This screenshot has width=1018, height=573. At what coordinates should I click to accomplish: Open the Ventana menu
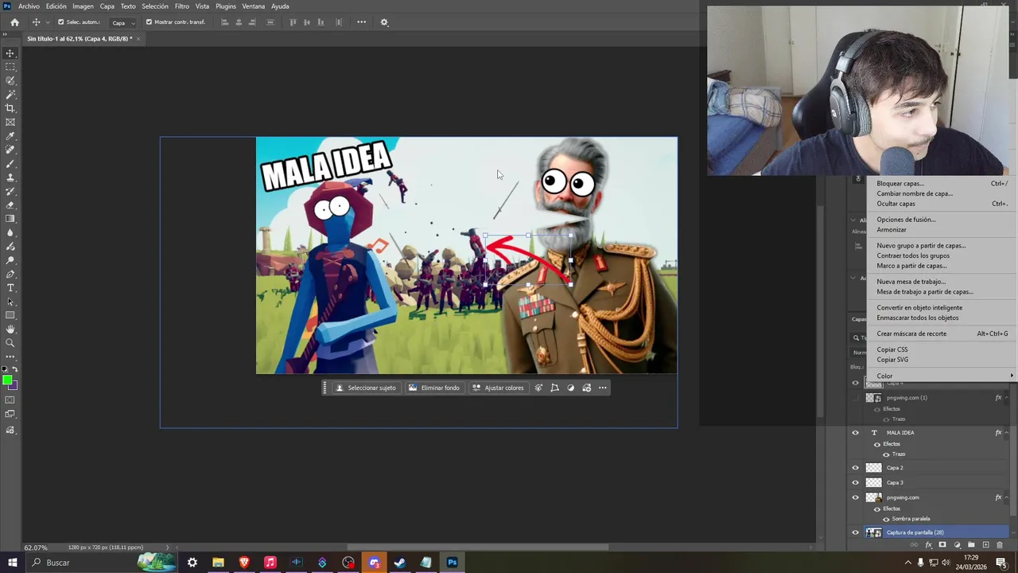pyautogui.click(x=253, y=6)
